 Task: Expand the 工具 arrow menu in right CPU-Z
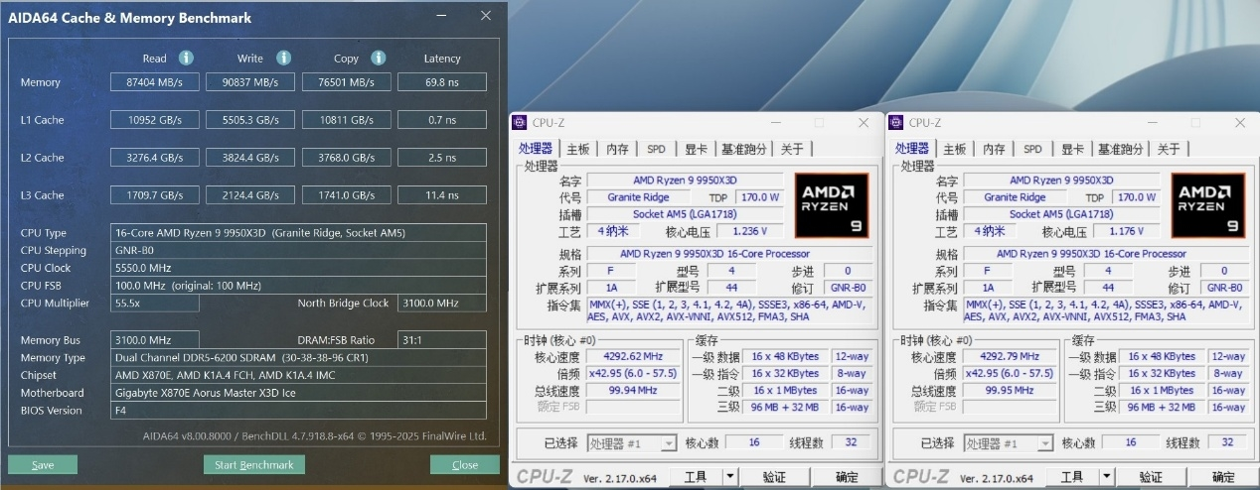click(x=1107, y=477)
